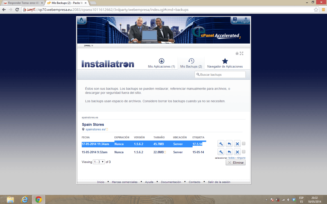Open Internet Explorer from the taskbar
Viewport: 327px width, 204px height.
point(24,200)
